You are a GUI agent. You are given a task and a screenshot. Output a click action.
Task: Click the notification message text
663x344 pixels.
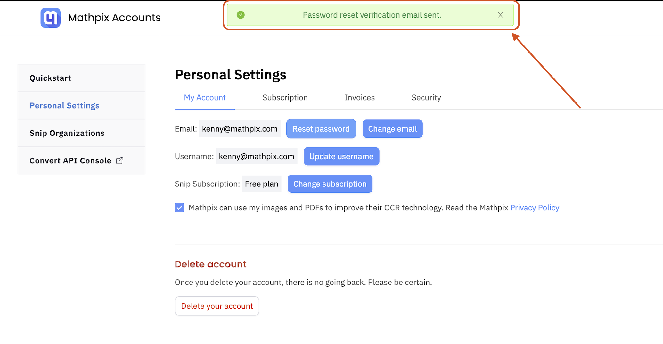point(372,15)
